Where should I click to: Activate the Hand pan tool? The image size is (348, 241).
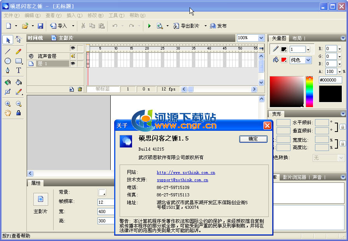[x=8, y=113]
